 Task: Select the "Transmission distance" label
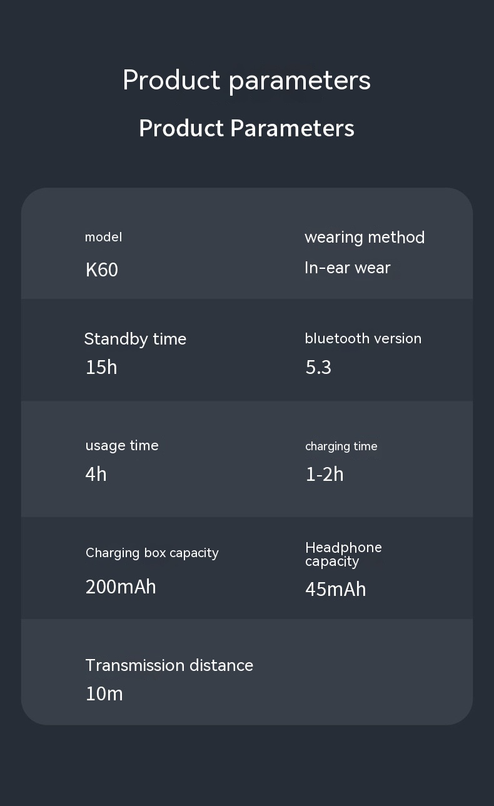(x=169, y=665)
